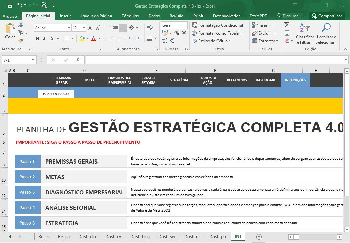
Task: Apply thousands separator 000 format
Action: pyautogui.click(x=184, y=33)
